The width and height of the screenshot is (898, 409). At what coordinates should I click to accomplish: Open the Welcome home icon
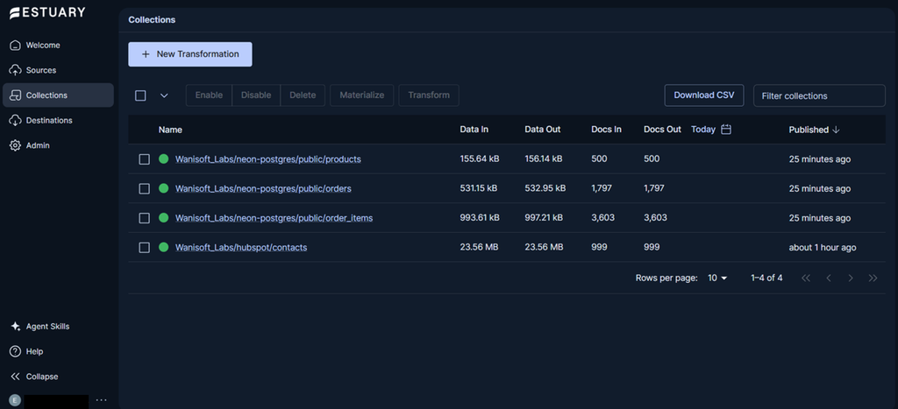(16, 46)
